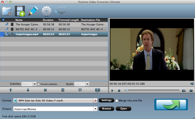Click the format type icon in Format field

tap(16, 100)
